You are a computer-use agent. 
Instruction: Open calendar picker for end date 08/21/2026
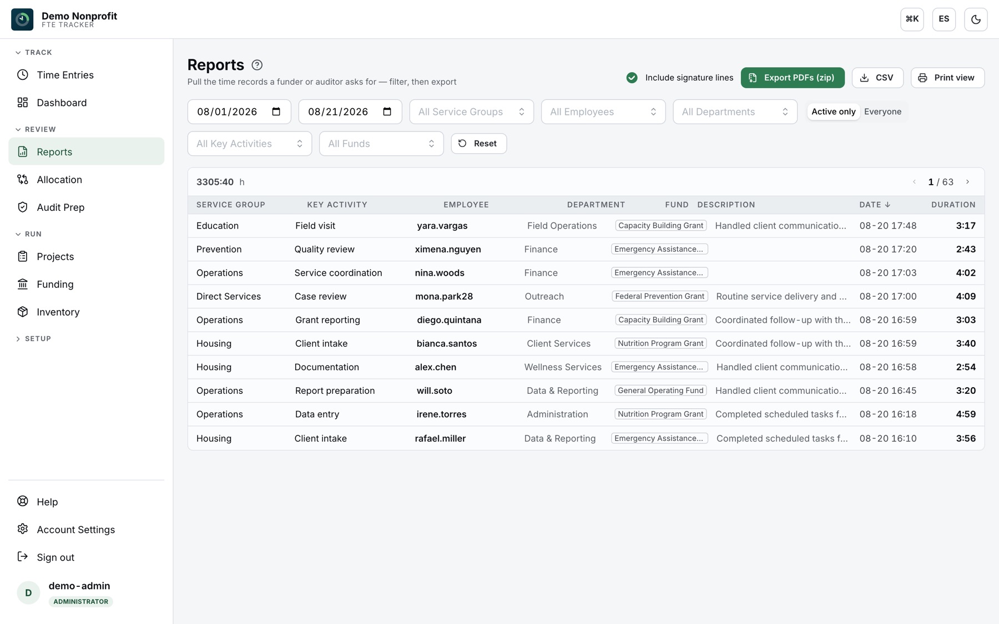click(387, 111)
